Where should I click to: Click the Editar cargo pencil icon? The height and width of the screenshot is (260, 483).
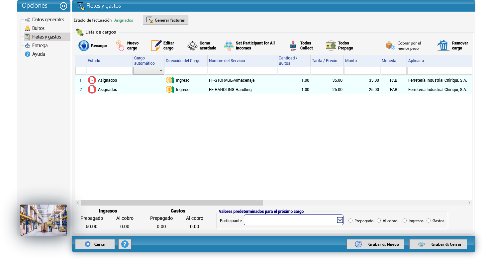[156, 45]
